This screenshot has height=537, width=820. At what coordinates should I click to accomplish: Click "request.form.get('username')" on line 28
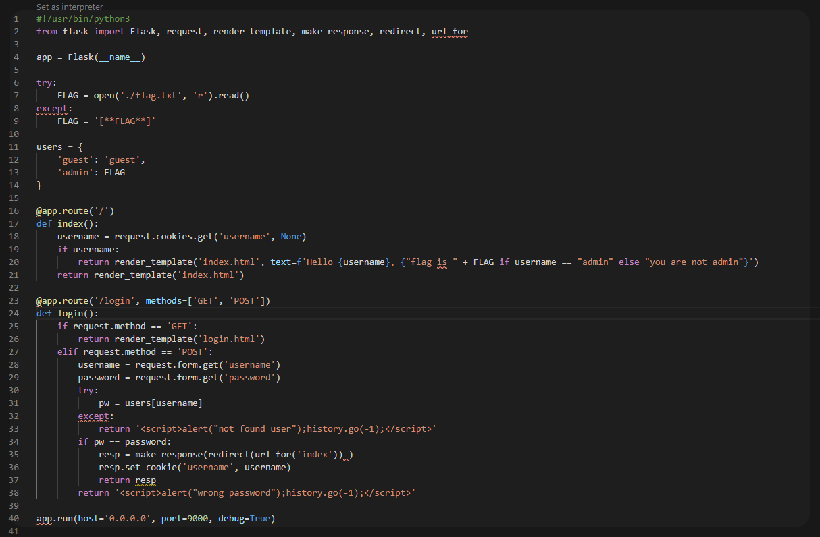click(x=208, y=365)
